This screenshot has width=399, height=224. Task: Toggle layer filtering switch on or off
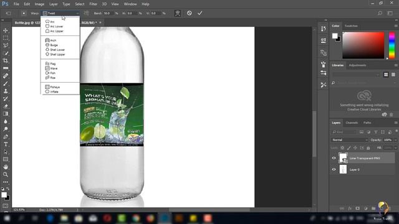[x=397, y=131]
